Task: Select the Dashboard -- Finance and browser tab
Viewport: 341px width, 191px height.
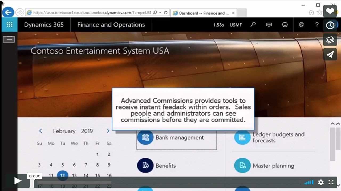Action: coord(203,13)
